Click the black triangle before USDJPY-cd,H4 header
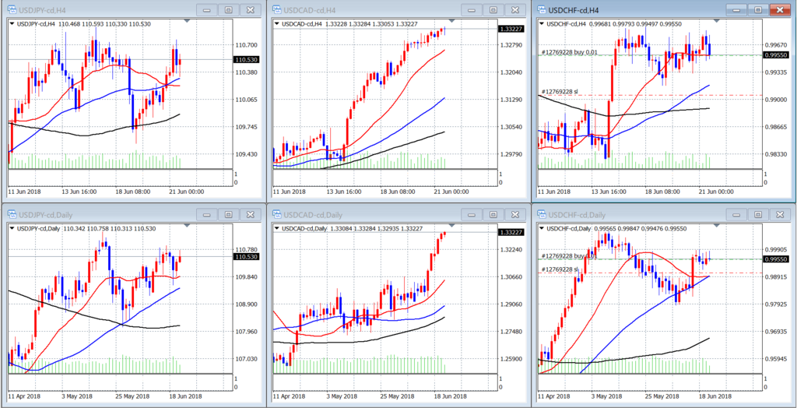This screenshot has height=408, width=797. [12, 23]
